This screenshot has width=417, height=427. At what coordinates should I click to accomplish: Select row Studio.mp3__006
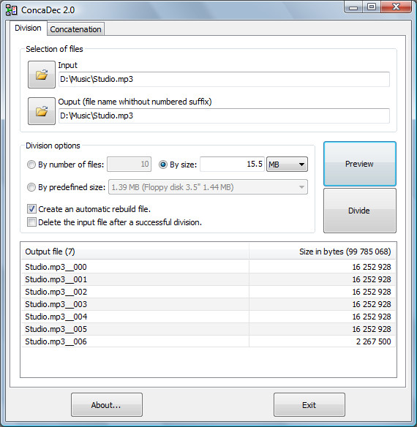(209, 341)
